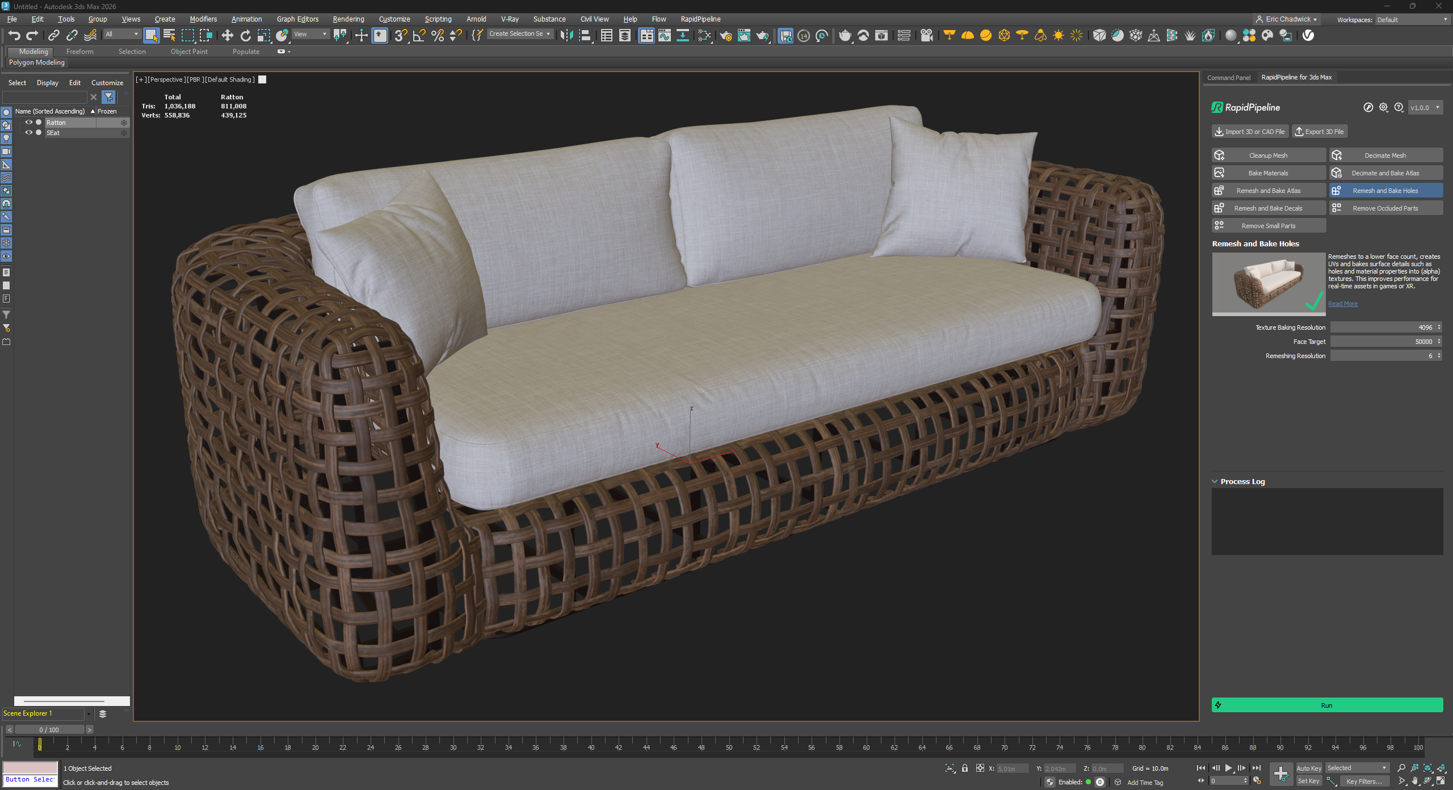Undo the last action

click(14, 35)
